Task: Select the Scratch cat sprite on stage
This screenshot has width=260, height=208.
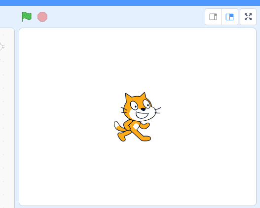Action: pyautogui.click(x=137, y=117)
